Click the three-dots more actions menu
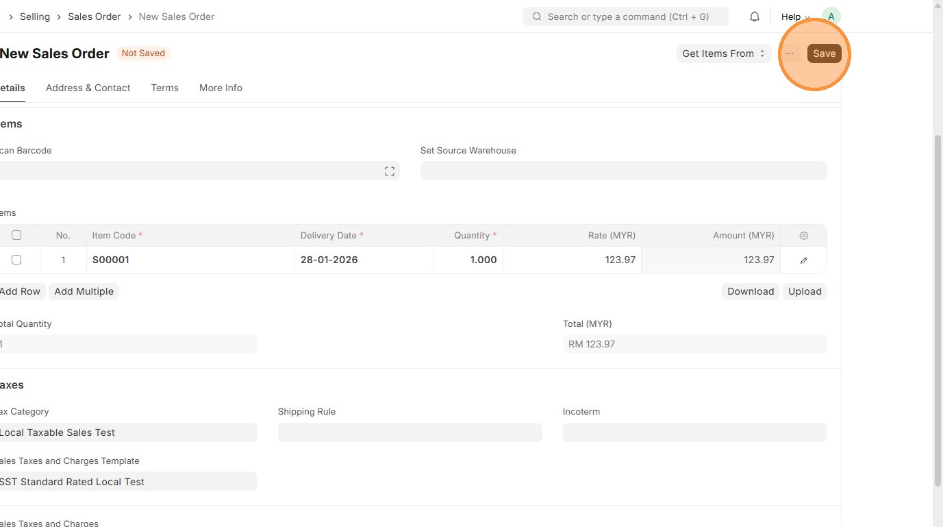Screen dimensions: 943x527 pos(790,53)
